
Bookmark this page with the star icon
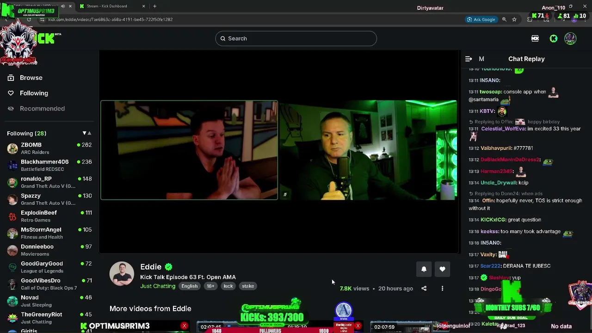point(514,19)
